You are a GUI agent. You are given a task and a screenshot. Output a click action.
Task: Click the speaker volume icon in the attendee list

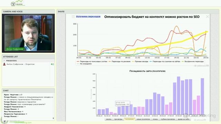pos(52,64)
